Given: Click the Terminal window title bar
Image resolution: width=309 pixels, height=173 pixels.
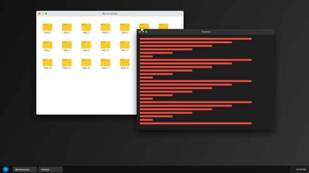Looking at the screenshot, I should (x=205, y=32).
